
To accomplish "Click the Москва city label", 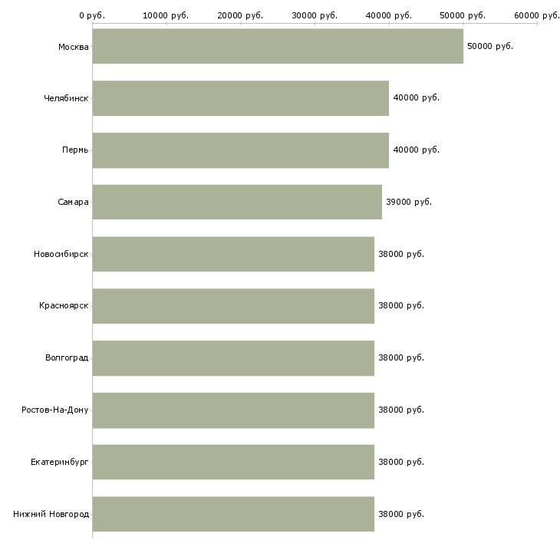I will (73, 47).
